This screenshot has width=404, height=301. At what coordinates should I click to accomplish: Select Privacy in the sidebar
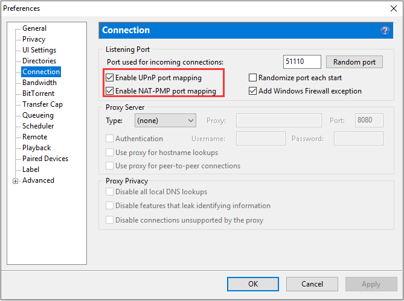tap(34, 39)
